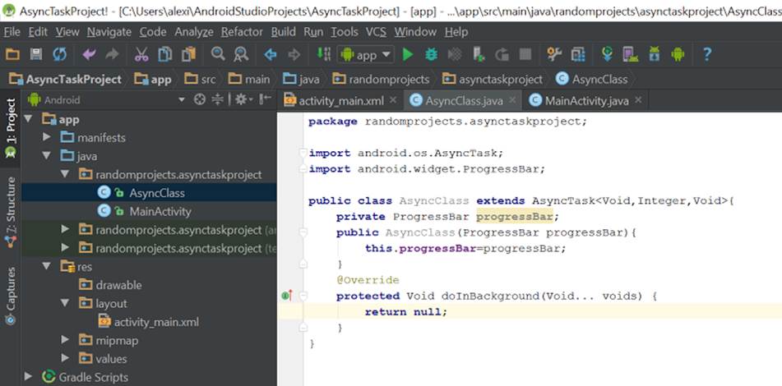
Task: Open the AVD Manager icon
Action: (631, 54)
